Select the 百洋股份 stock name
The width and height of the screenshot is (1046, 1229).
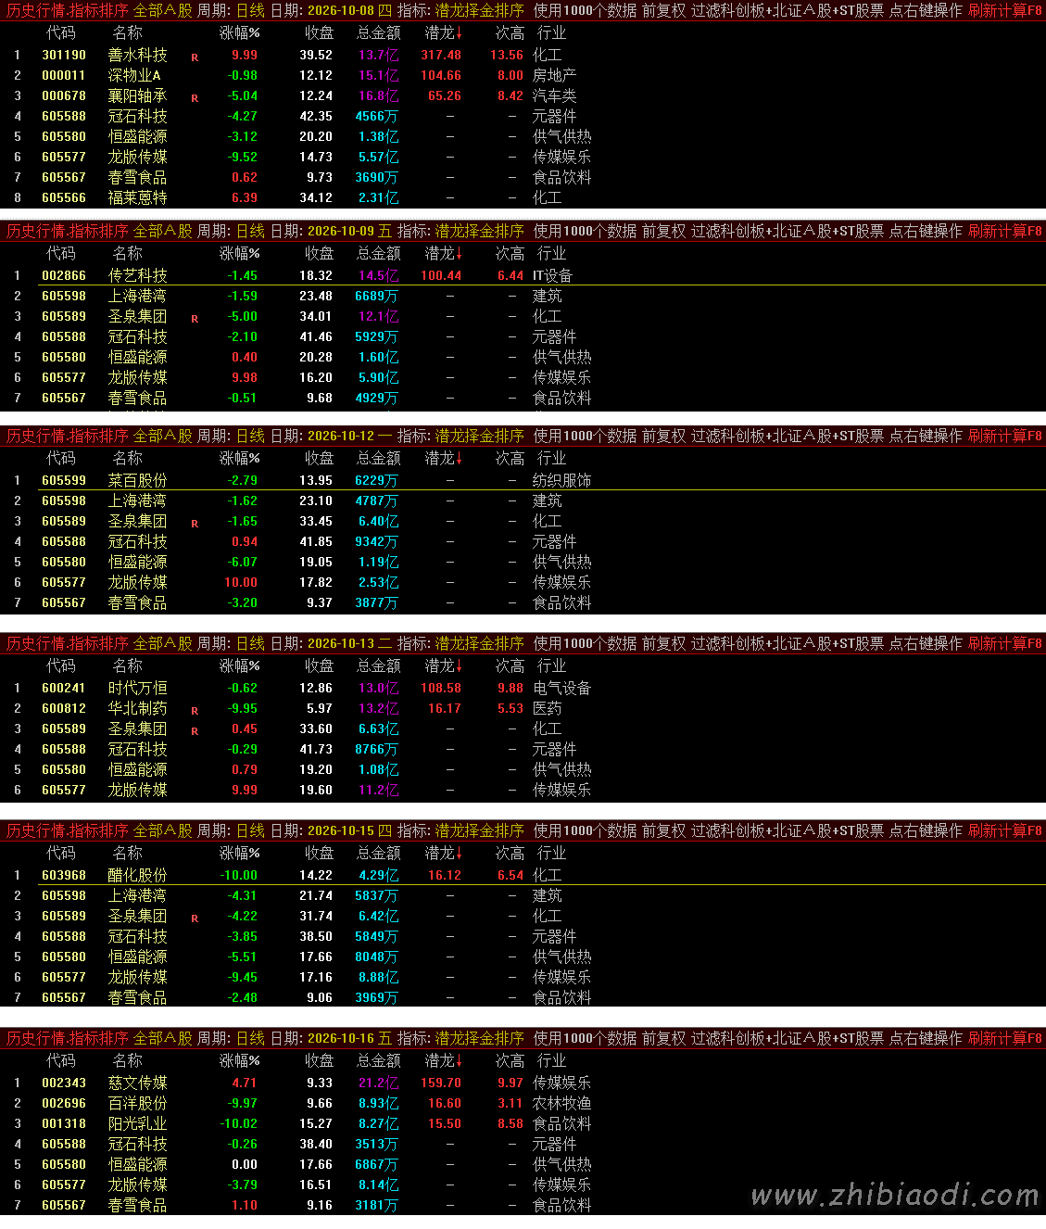click(138, 1103)
